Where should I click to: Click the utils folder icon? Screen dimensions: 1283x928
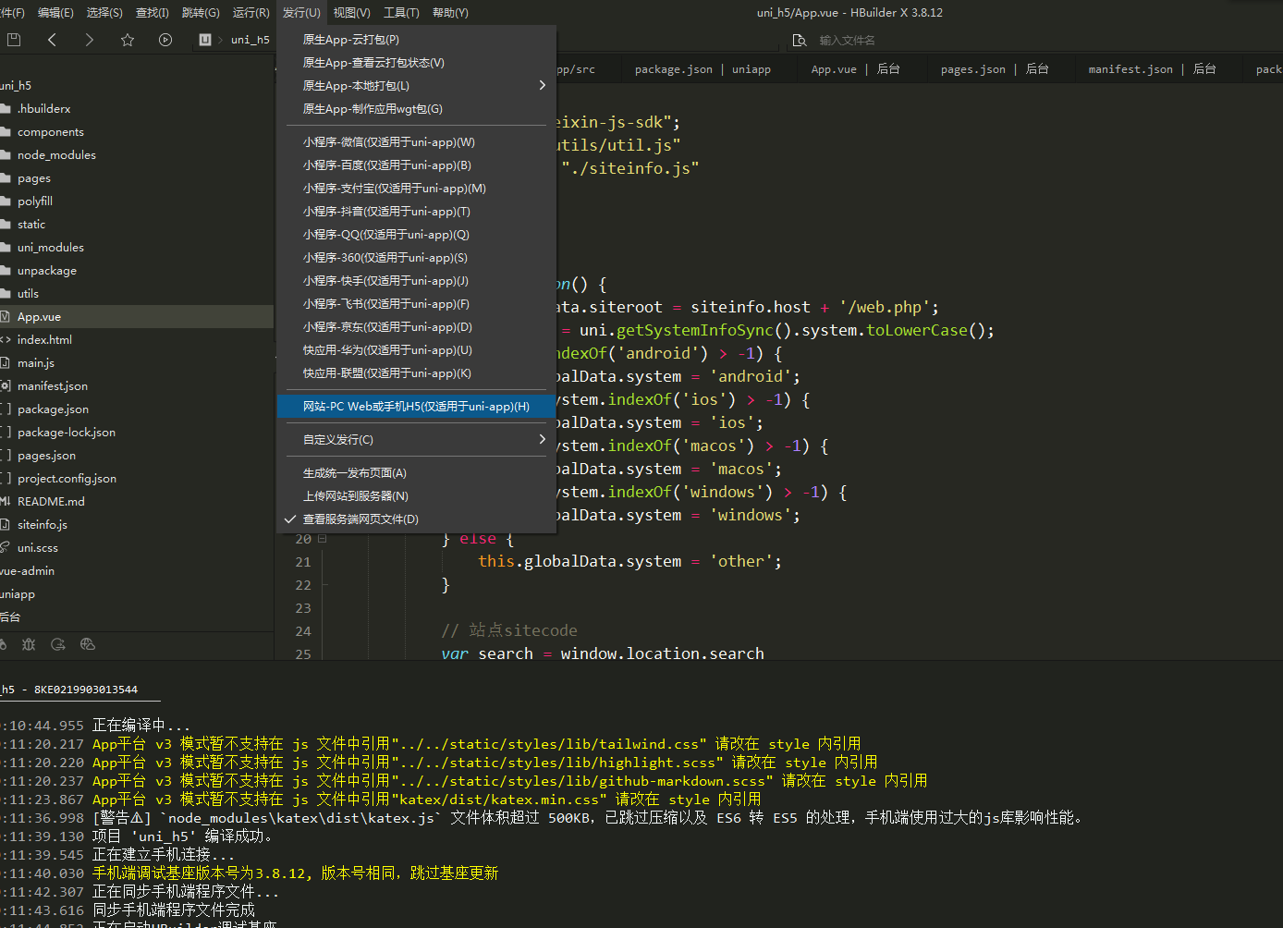[6, 294]
